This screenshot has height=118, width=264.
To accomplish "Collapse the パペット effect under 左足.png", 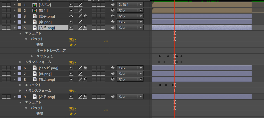I will coord(26,108).
